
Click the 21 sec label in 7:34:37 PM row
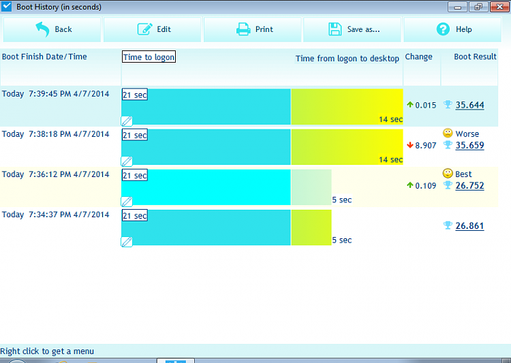click(135, 215)
